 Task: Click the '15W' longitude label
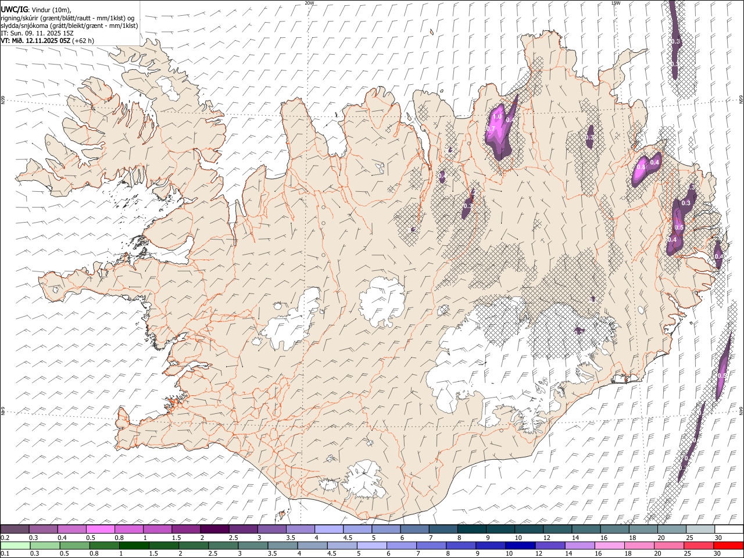coord(616,3)
